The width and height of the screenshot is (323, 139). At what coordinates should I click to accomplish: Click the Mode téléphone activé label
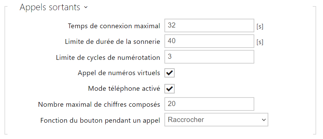pos(124,89)
